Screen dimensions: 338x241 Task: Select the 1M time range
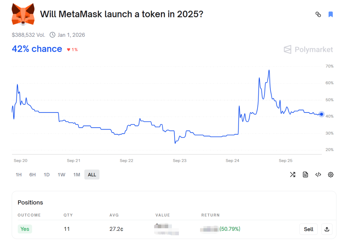(x=77, y=175)
